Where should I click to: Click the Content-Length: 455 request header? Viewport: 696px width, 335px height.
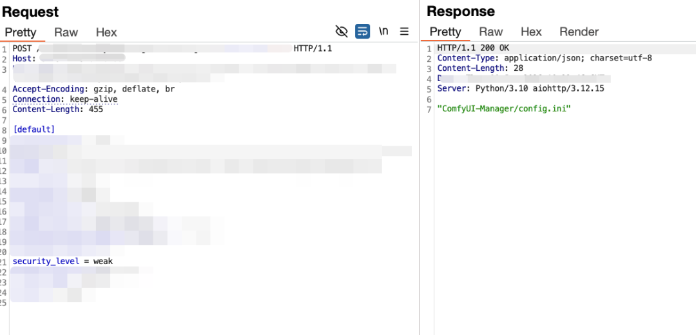[57, 109]
